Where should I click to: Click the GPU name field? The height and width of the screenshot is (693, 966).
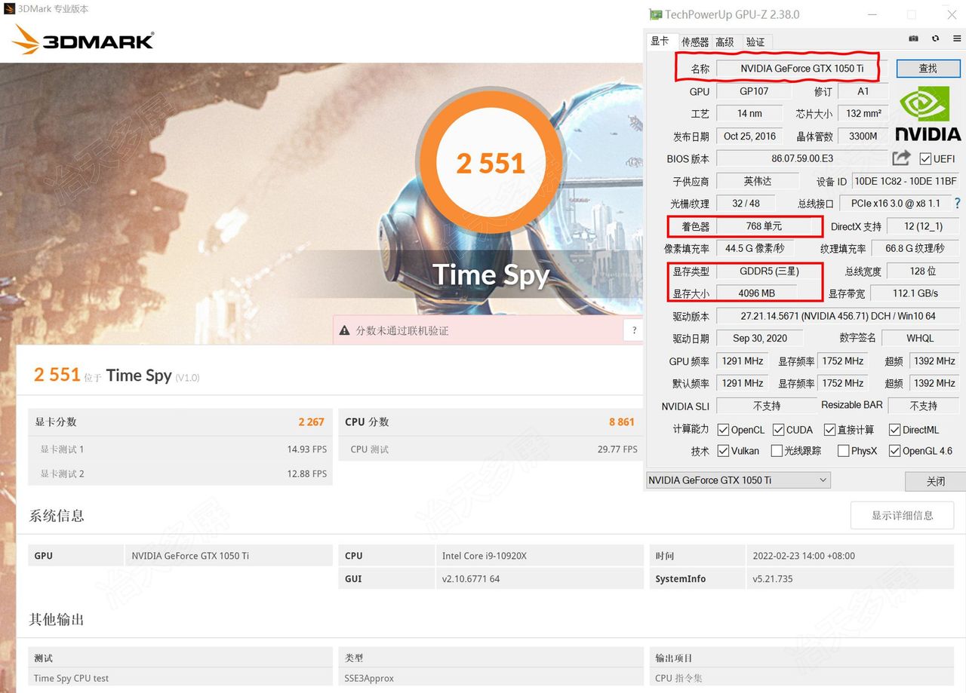801,69
